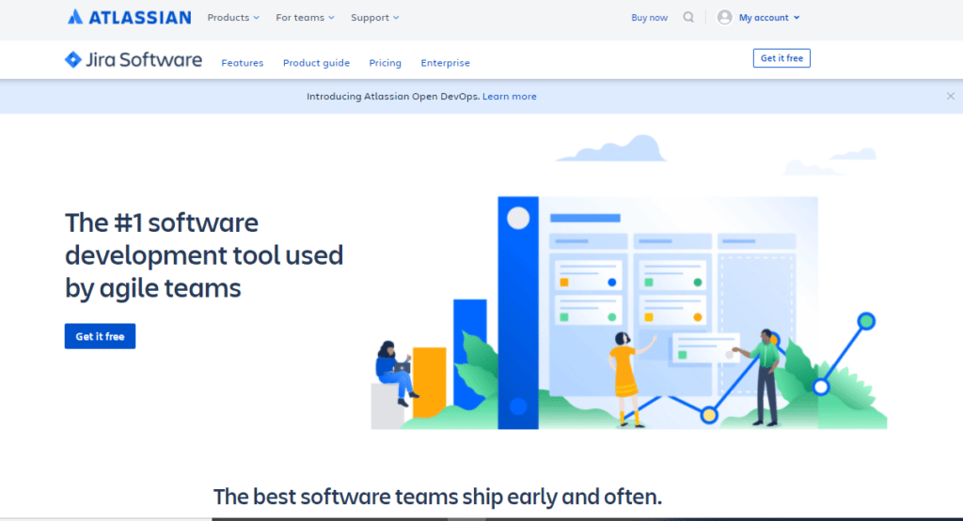The height and width of the screenshot is (521, 963).
Task: Open the Product guide page
Action: tap(316, 63)
